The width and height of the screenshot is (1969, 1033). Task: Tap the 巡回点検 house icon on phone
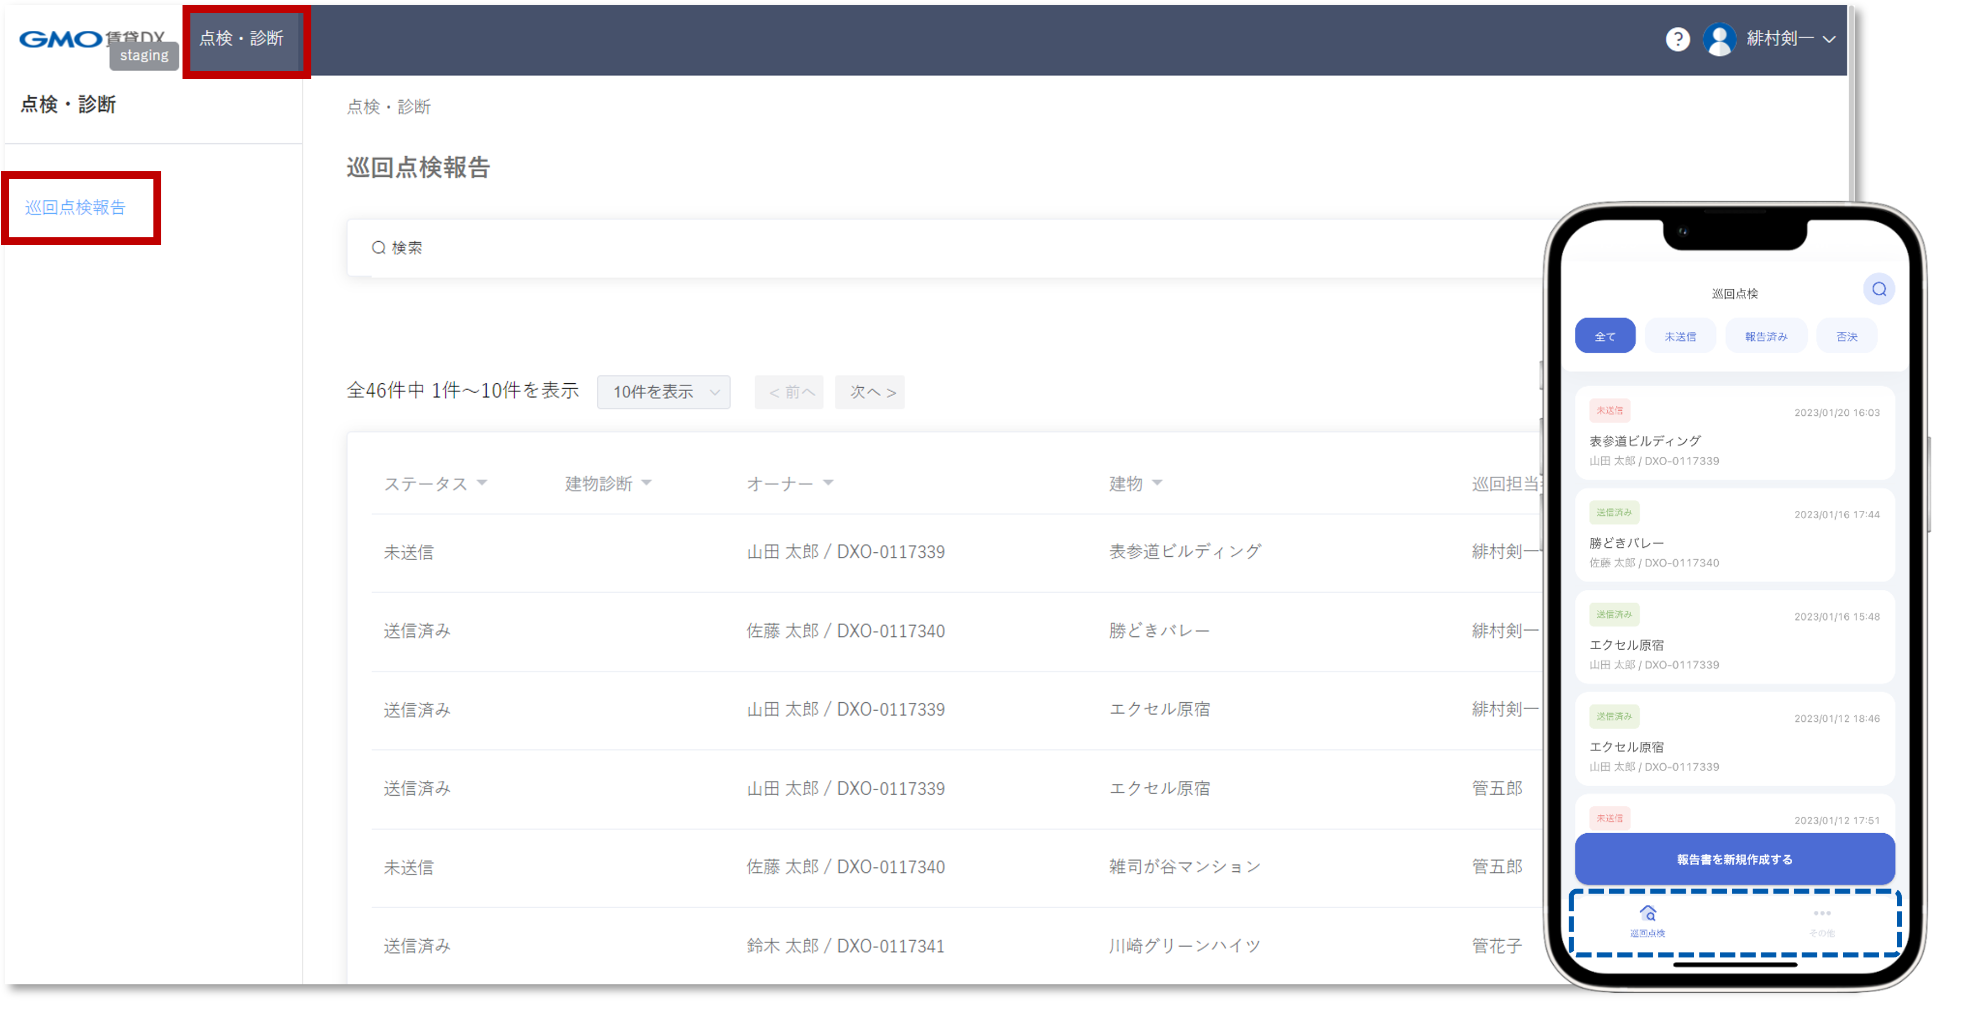click(1648, 914)
